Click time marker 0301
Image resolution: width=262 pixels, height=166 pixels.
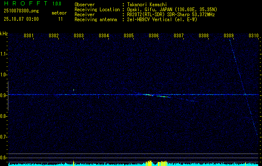pos(29,35)
